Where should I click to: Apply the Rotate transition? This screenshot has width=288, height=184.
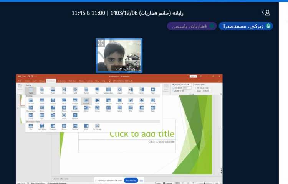coord(64,127)
